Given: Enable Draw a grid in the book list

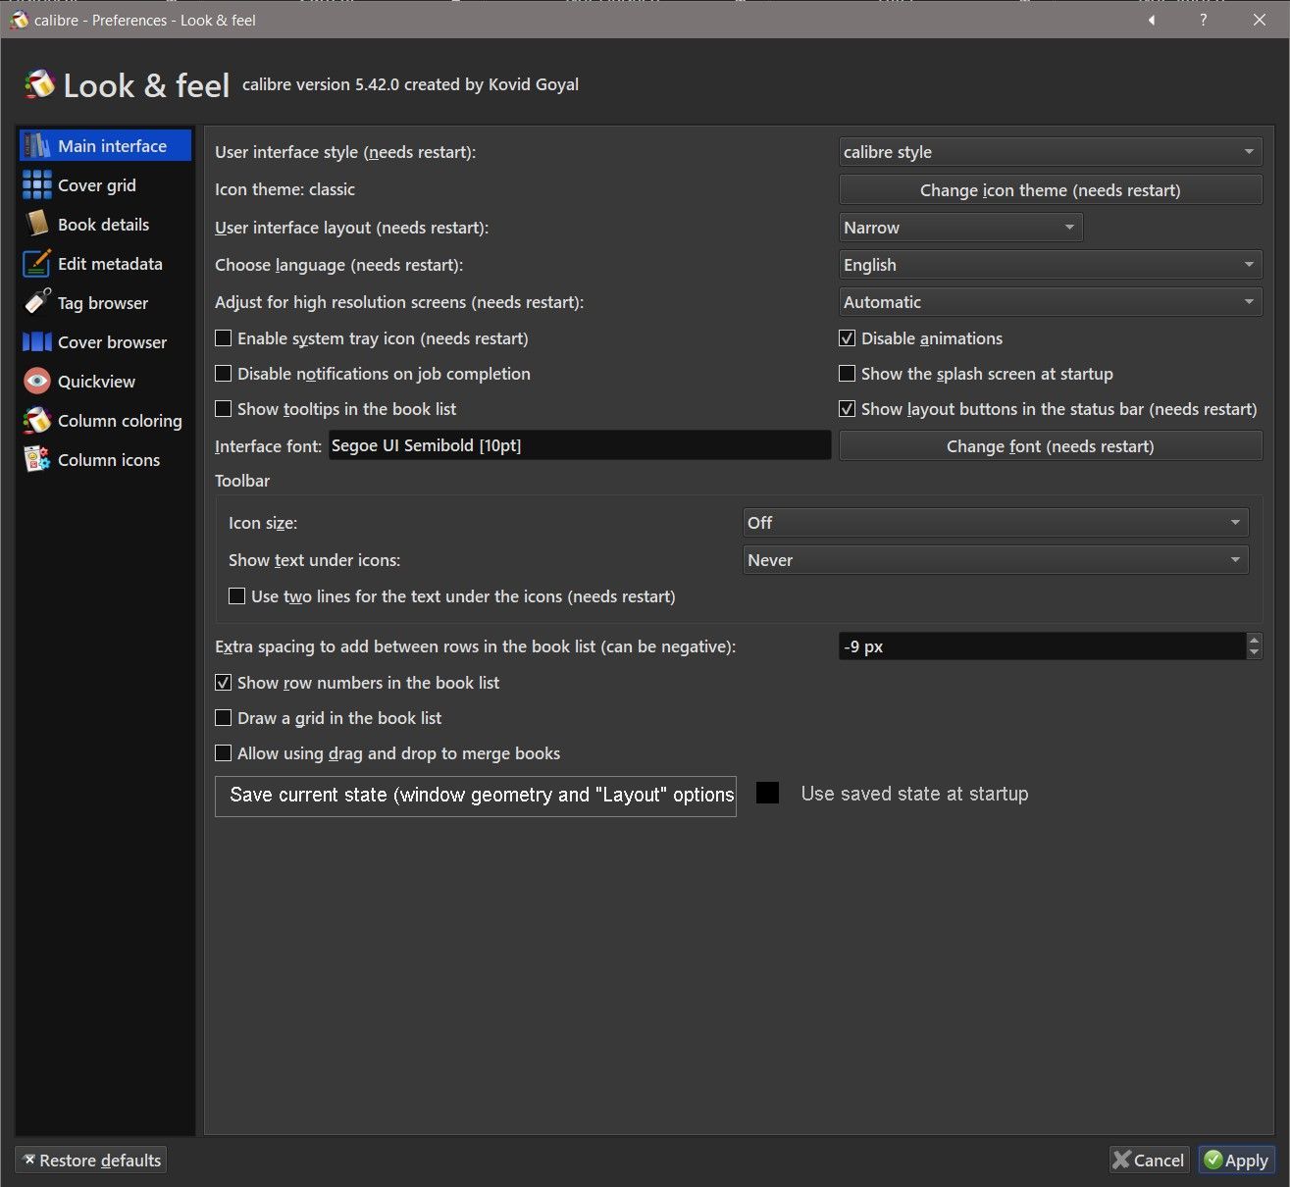Looking at the screenshot, I should [224, 718].
